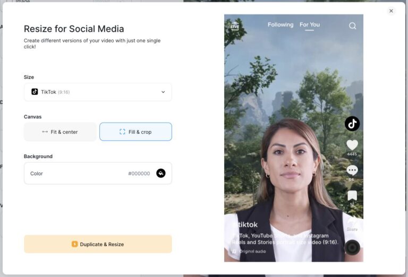408x277 pixels.
Task: Click the search magnifier icon in preview
Action: (352, 25)
